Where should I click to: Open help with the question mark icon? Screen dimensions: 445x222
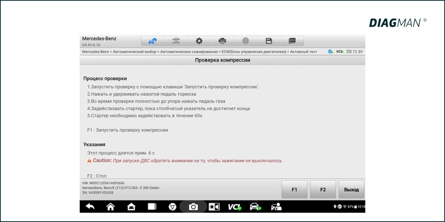(x=246, y=41)
